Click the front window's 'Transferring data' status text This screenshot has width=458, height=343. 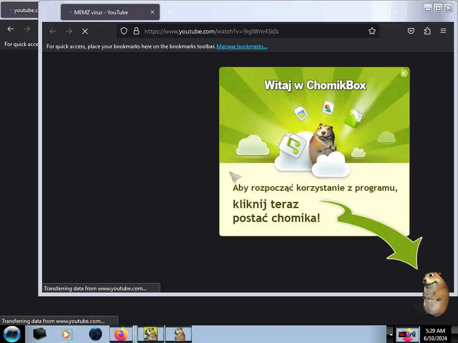coord(95,289)
